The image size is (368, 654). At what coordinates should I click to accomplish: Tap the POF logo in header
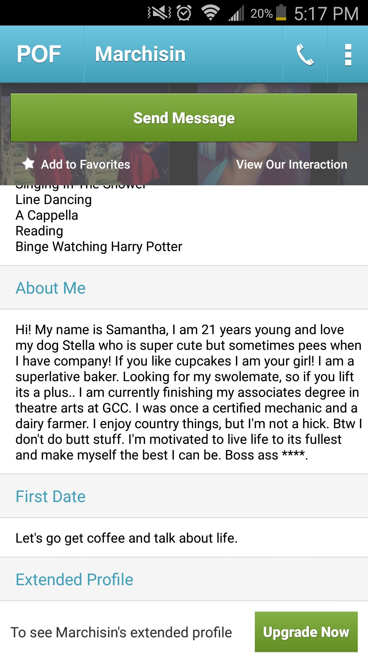(39, 54)
